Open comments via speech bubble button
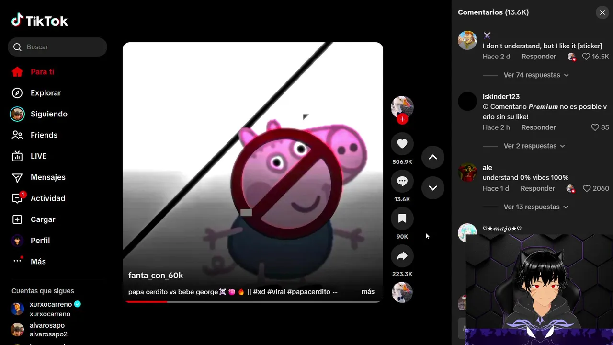 click(402, 181)
